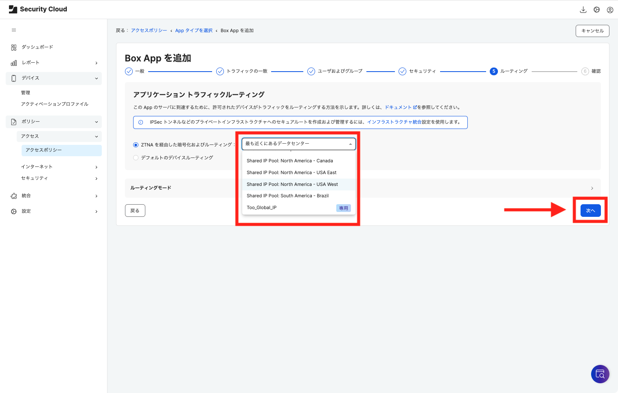Toggle the hamburger sidebar menu icon
Image resolution: width=618 pixels, height=393 pixels.
coord(14,30)
